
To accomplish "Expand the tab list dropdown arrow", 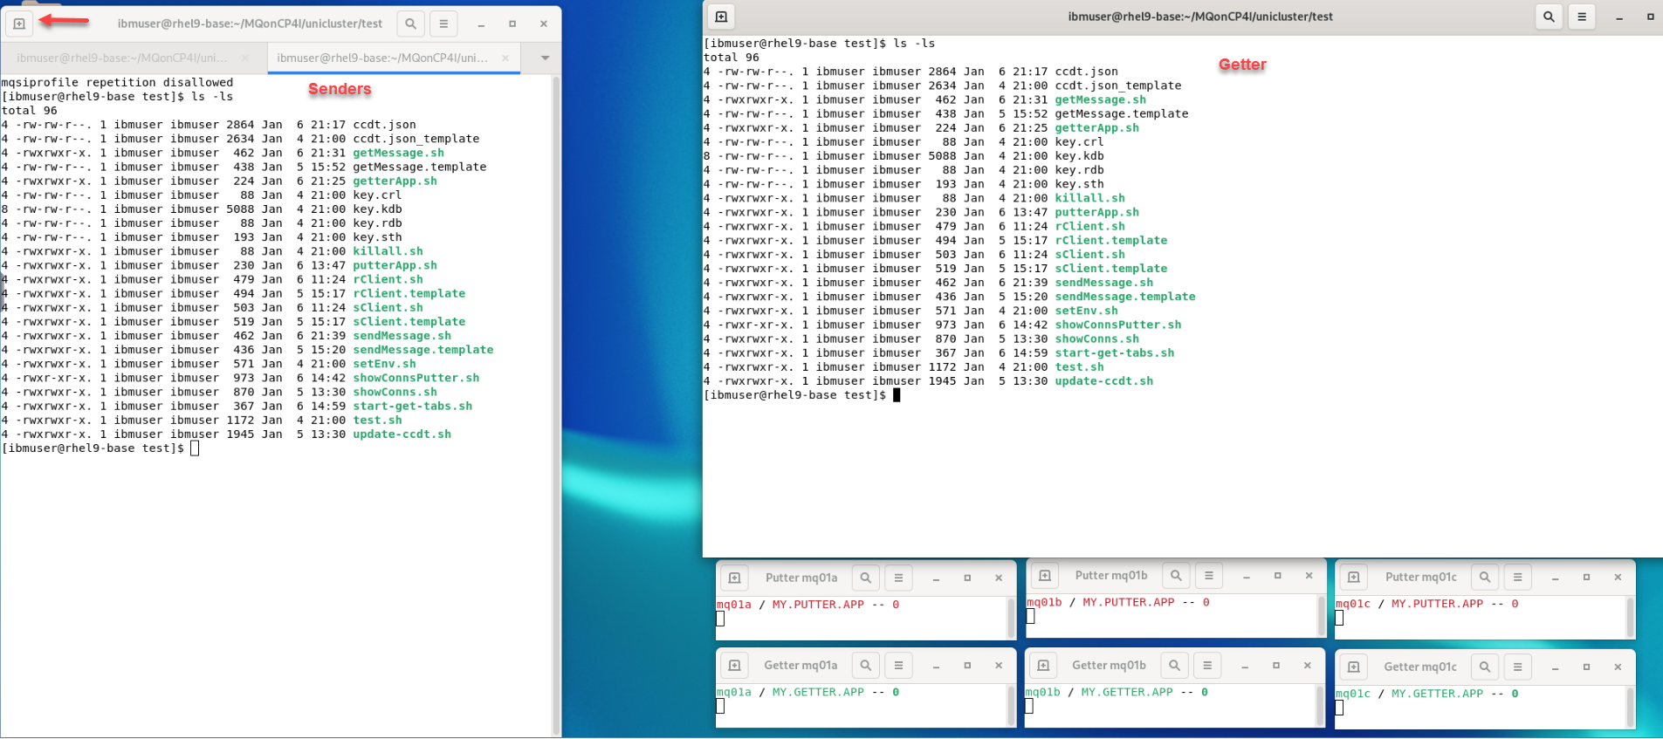I will click(545, 58).
